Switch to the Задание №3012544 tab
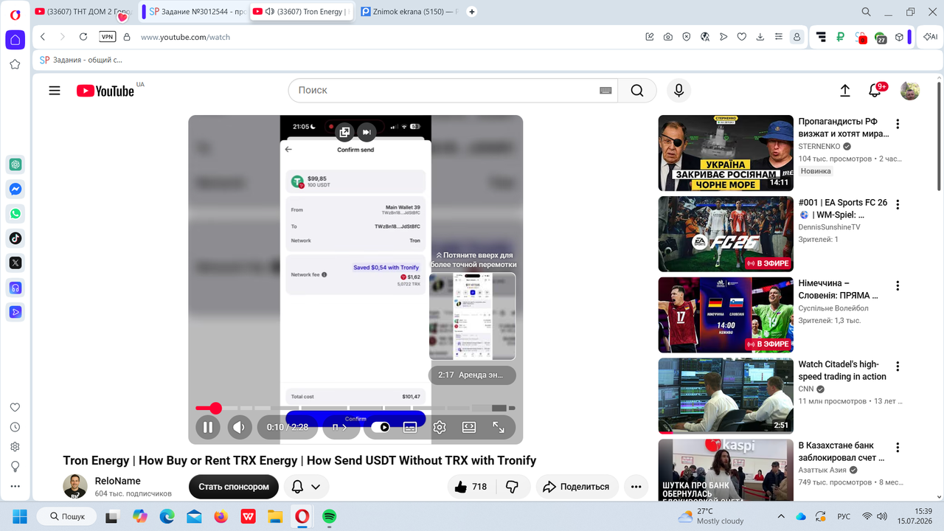944x531 pixels. click(195, 12)
